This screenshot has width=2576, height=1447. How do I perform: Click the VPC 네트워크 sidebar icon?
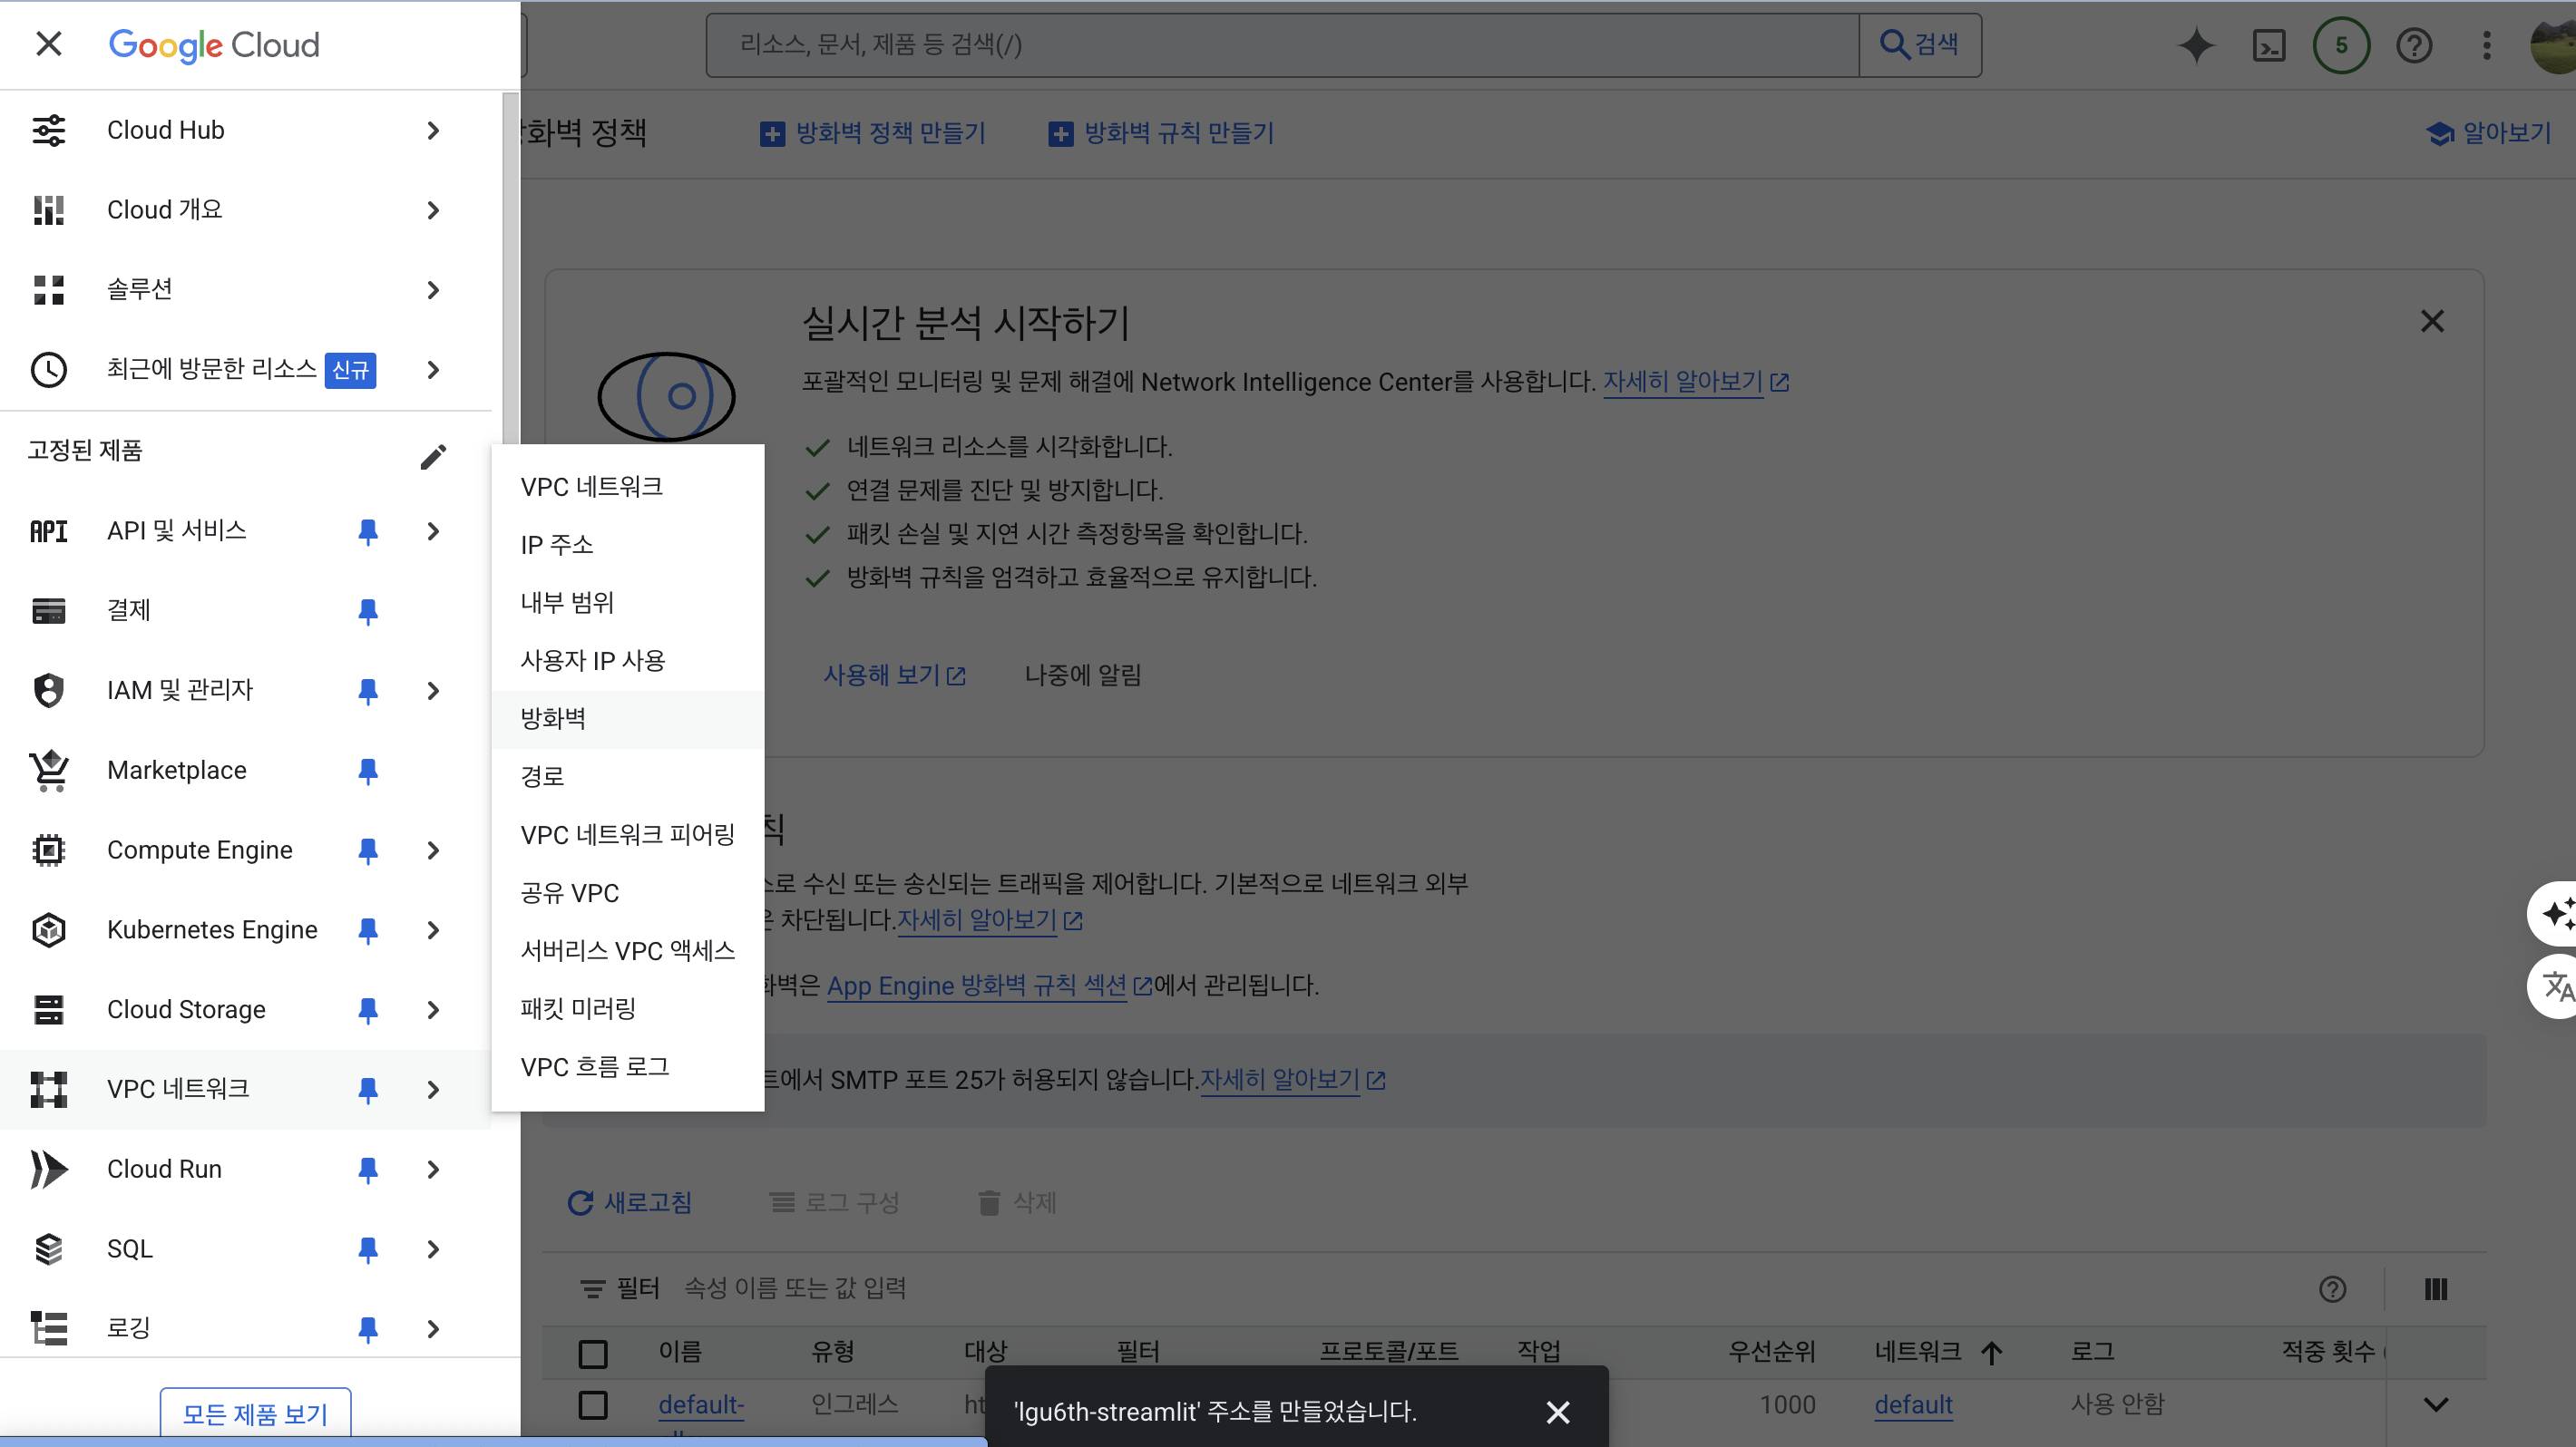pos(48,1089)
